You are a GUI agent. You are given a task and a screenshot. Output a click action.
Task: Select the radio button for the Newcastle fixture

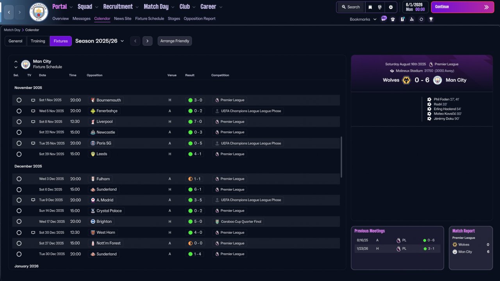pos(19,132)
